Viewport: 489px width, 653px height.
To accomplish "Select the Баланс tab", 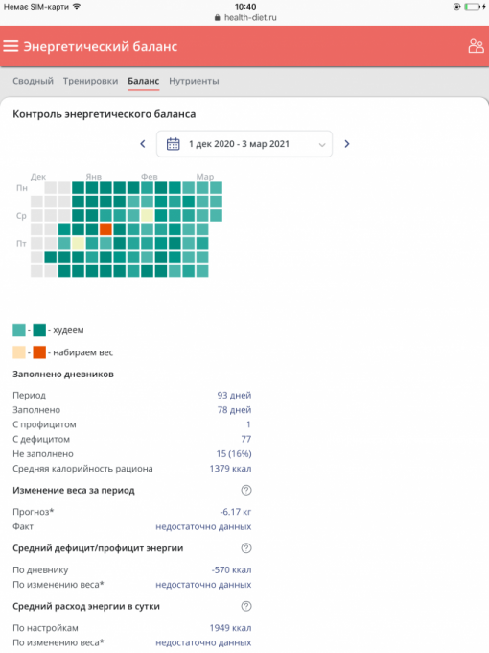I will click(144, 81).
